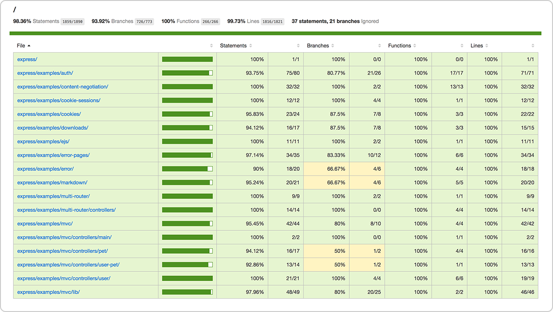Toggle ascending sort arrow on the File column

29,45
